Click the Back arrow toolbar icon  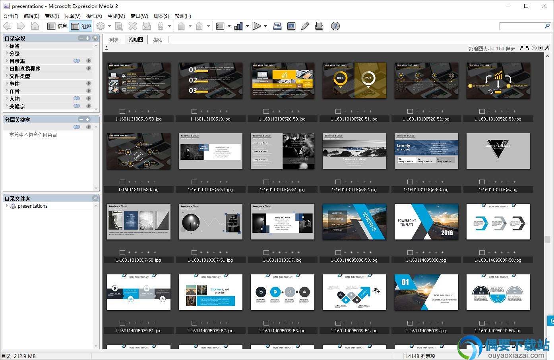tap(8, 26)
